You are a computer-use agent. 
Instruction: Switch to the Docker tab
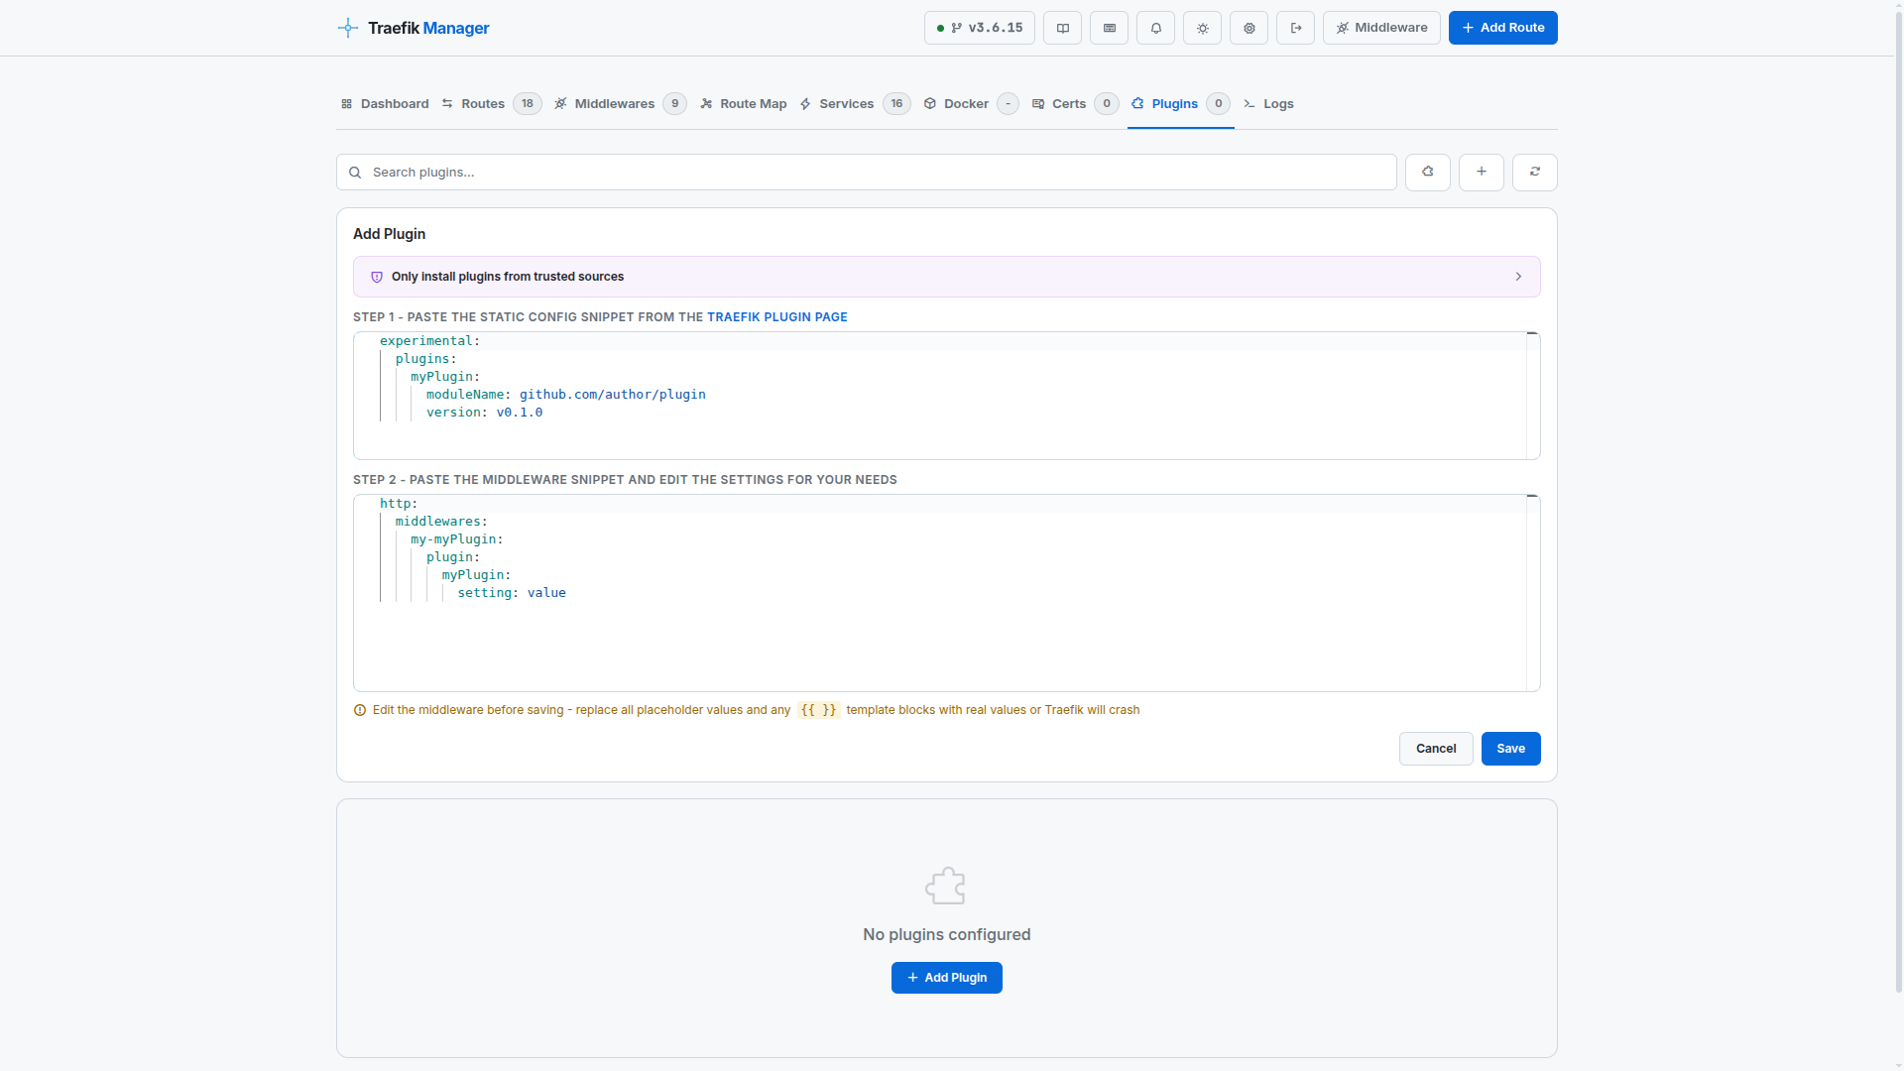point(970,104)
